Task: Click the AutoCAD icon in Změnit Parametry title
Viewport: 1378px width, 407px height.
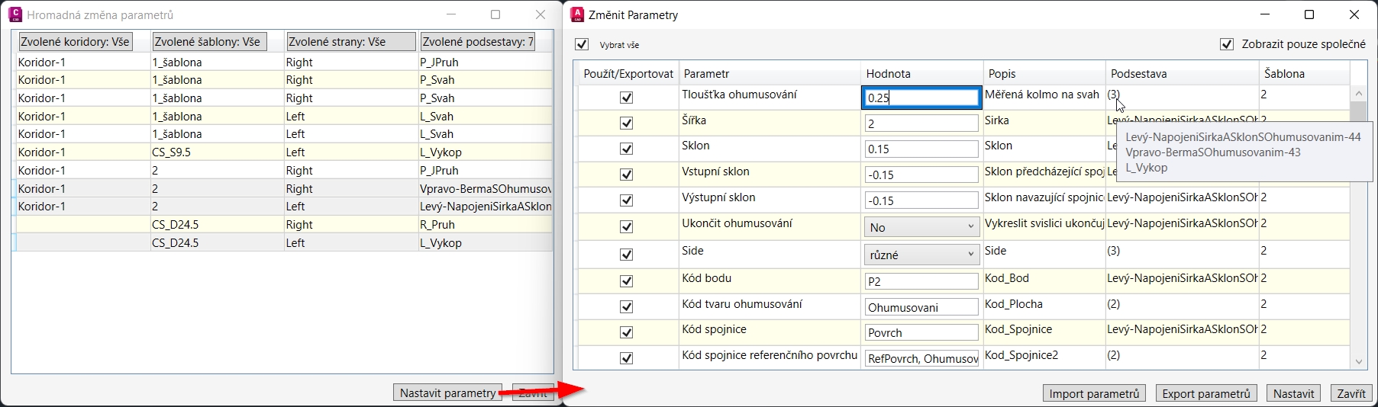Action: 577,14
